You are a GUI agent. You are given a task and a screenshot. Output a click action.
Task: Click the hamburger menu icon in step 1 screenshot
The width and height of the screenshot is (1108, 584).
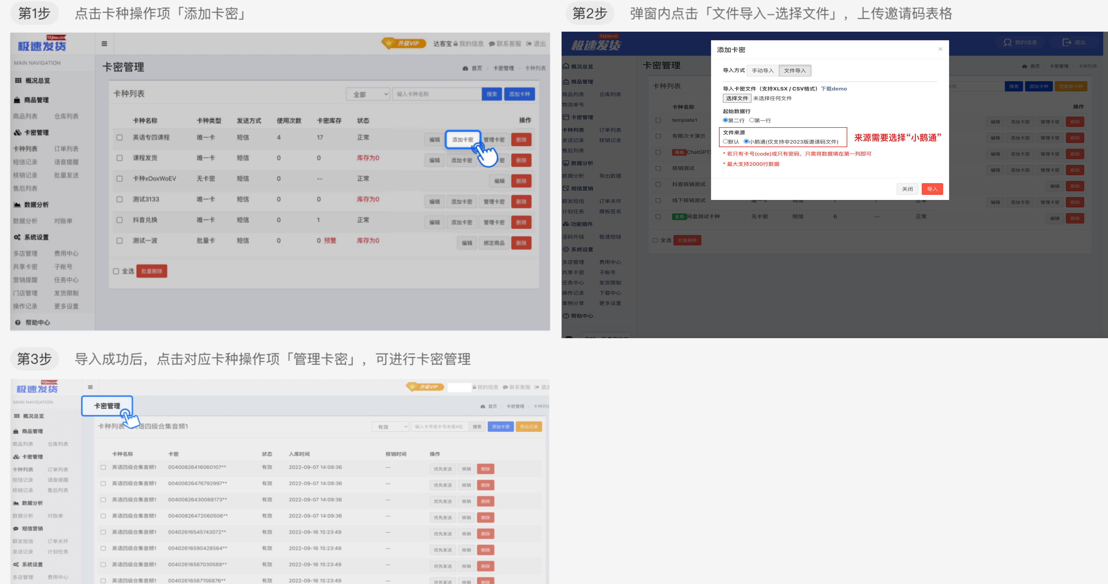point(104,43)
